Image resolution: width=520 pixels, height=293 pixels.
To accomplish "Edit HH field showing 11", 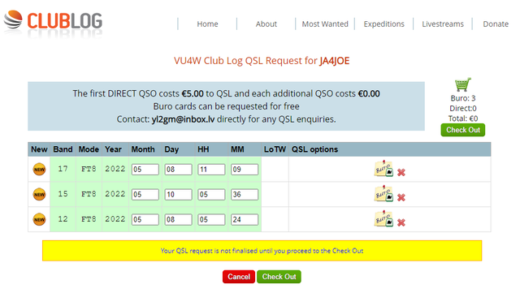I will [x=211, y=170].
